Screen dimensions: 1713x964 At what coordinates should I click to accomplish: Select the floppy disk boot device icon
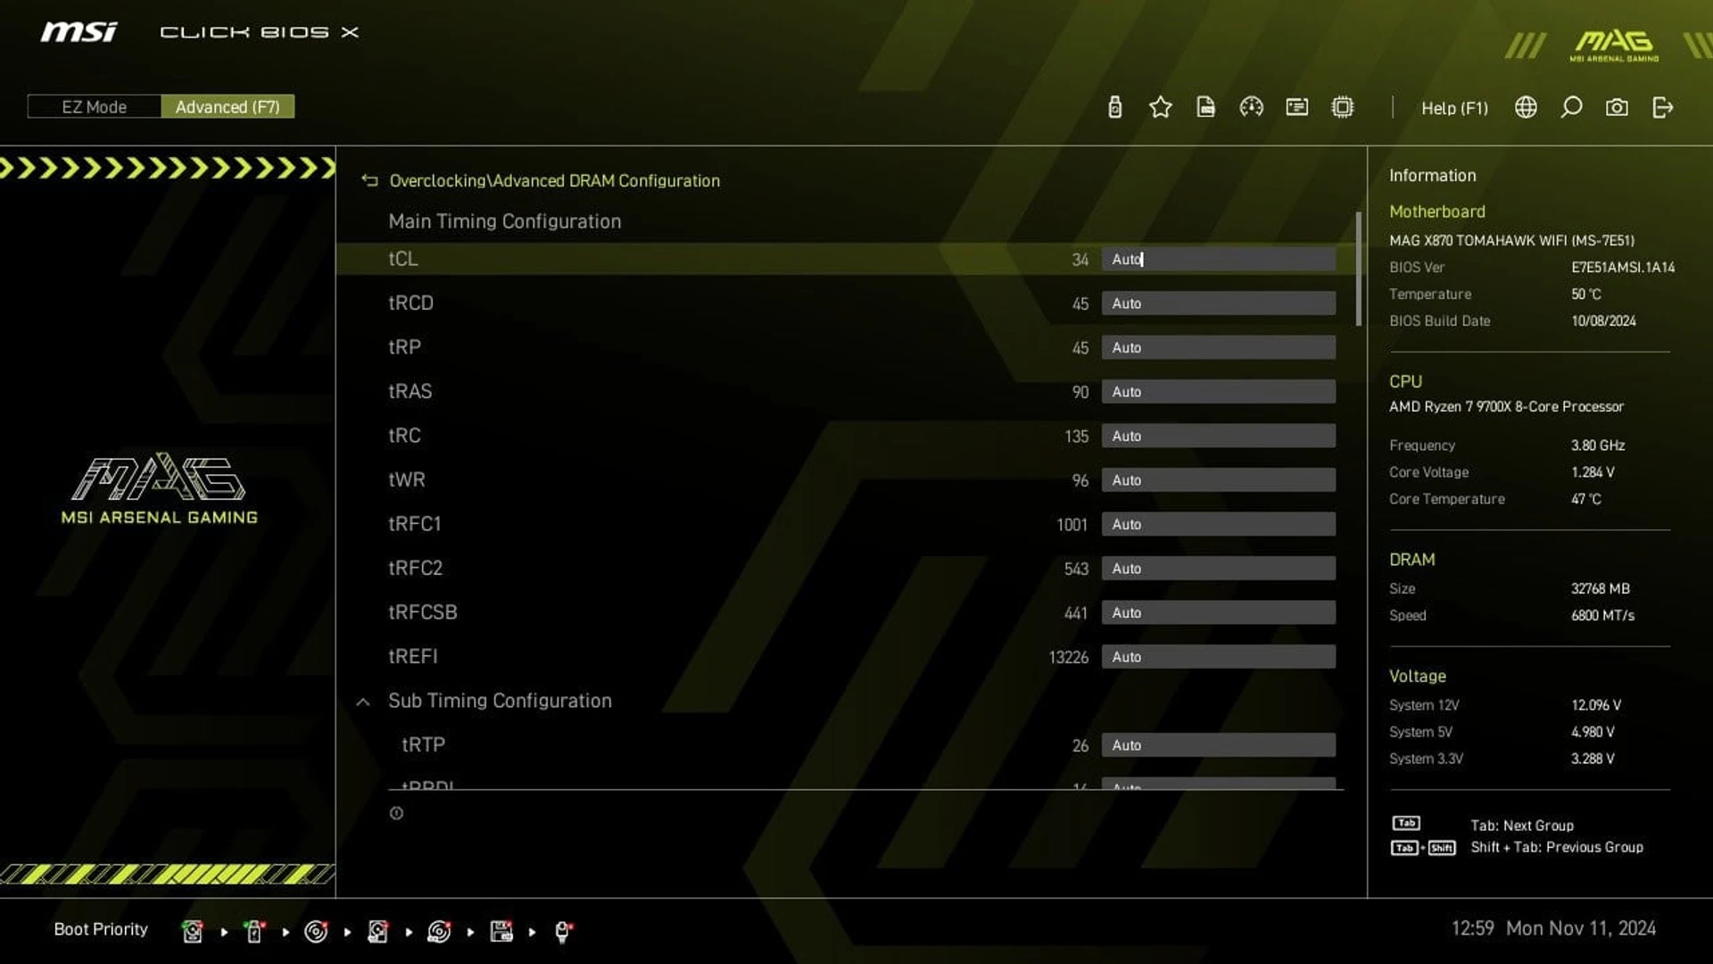(501, 931)
